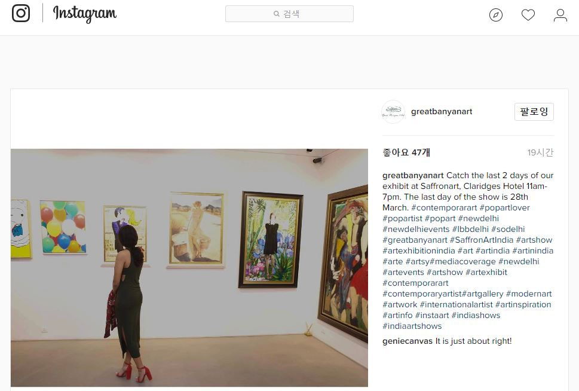
Task: Open the profile person icon
Action: pos(560,15)
